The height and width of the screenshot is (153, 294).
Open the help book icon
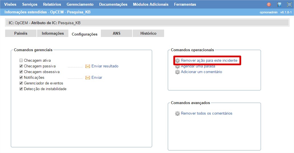[279, 5]
